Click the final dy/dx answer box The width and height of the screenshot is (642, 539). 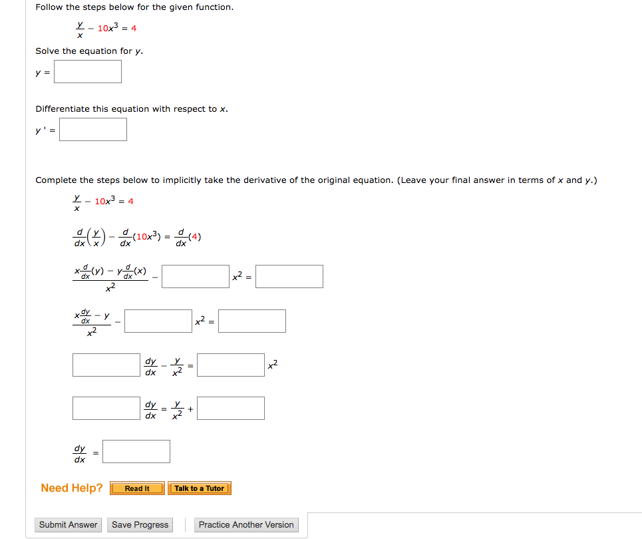coord(136,450)
